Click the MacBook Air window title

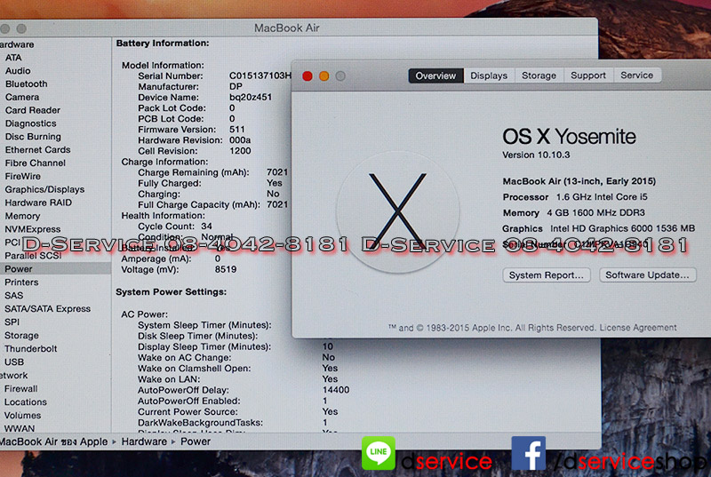coord(286,28)
